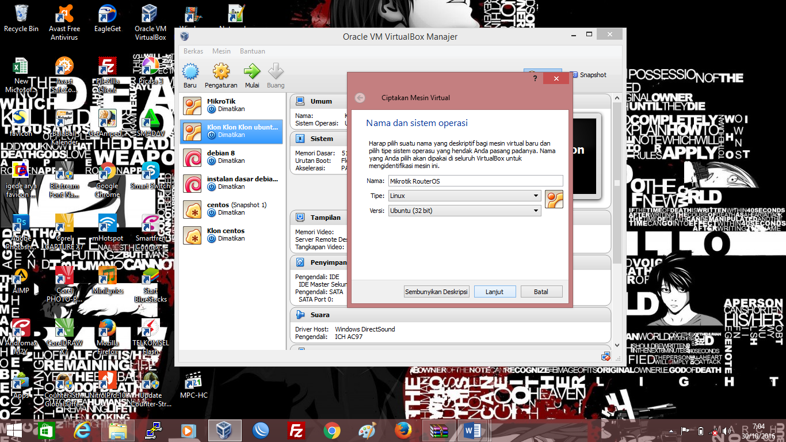Click the OS type icon beside Tipe
The width and height of the screenshot is (786, 442).
tap(554, 199)
